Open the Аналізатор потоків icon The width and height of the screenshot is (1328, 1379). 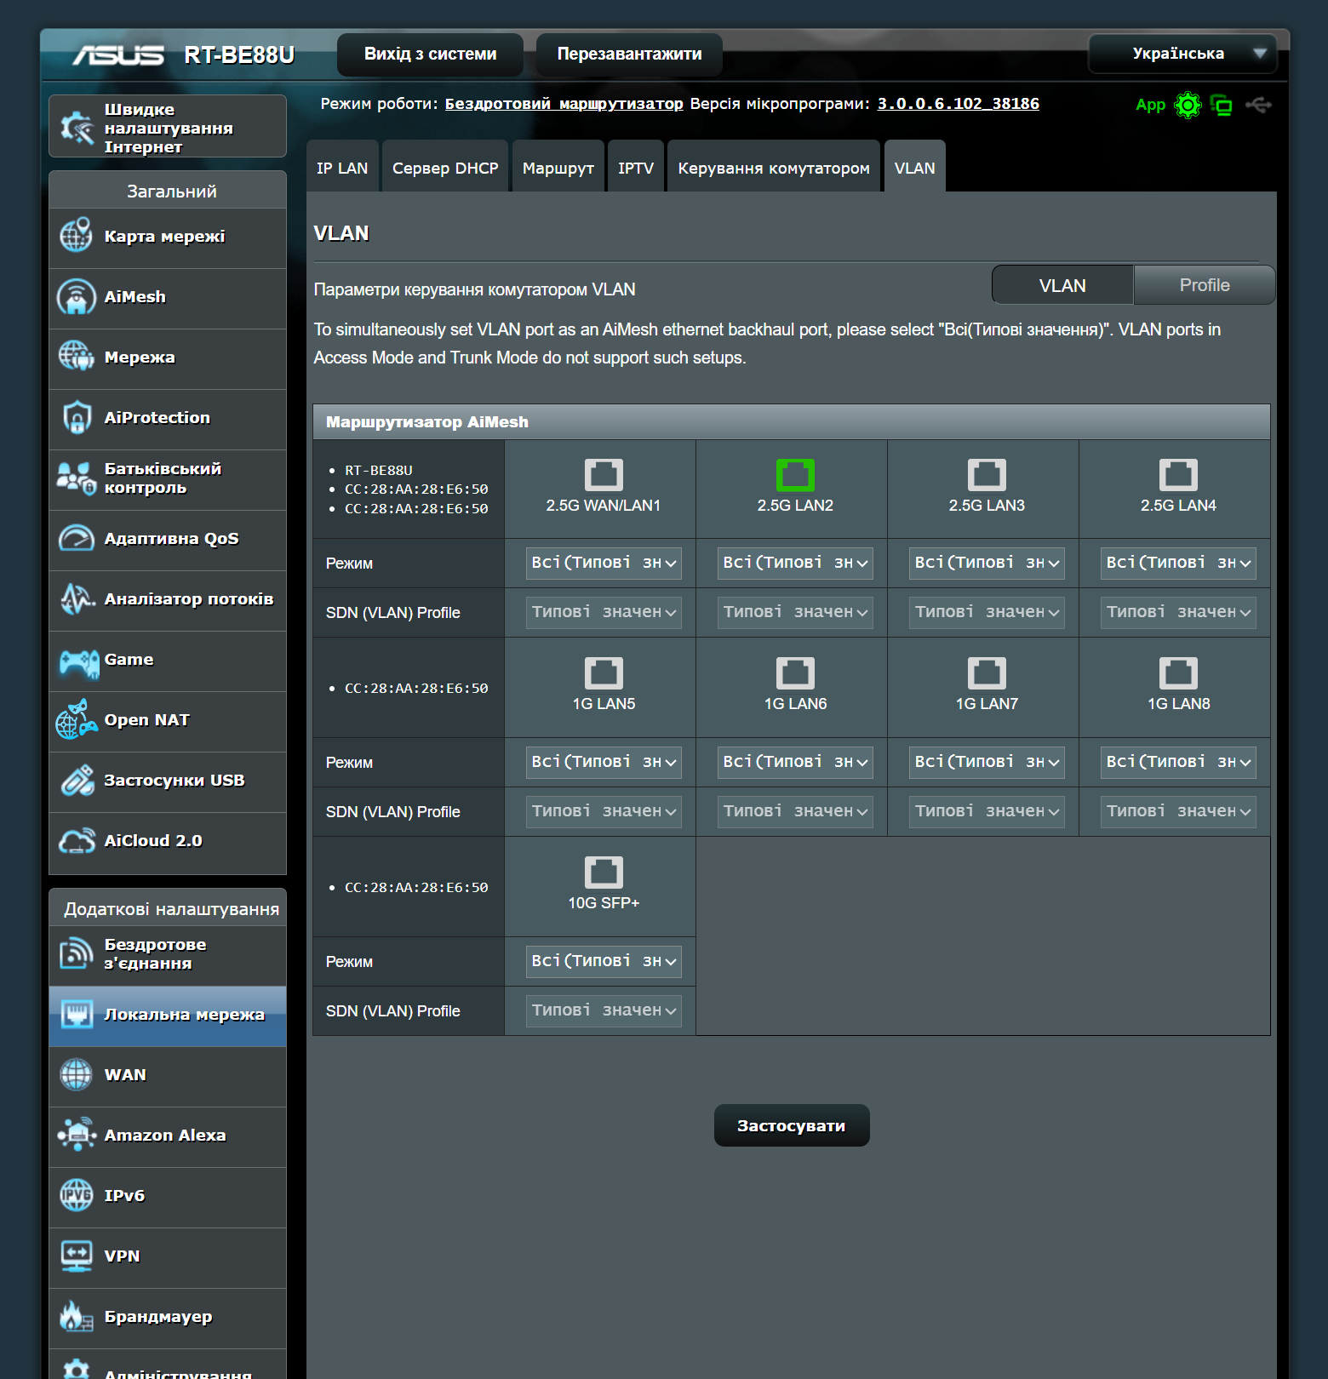coord(77,598)
